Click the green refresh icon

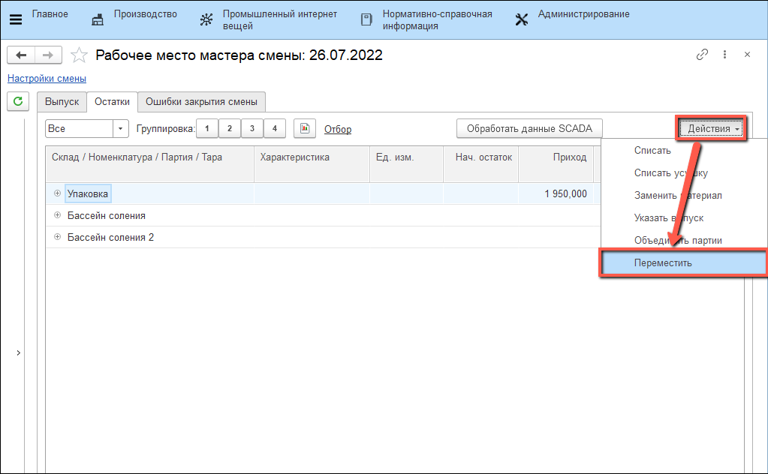coord(17,100)
